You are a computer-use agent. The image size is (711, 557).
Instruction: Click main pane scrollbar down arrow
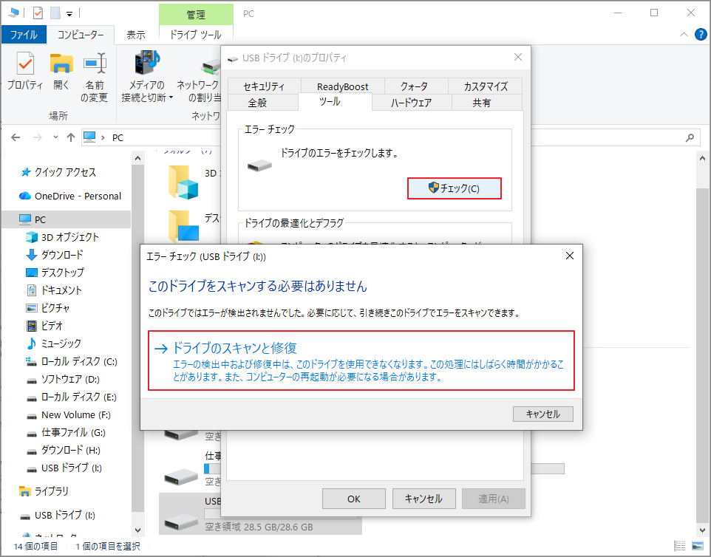702,530
